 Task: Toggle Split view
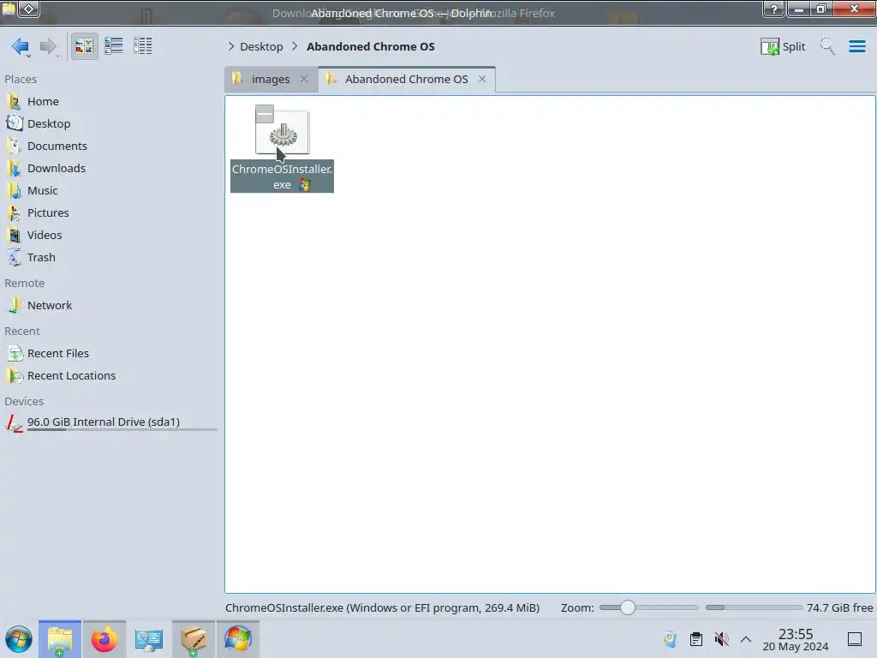click(783, 46)
